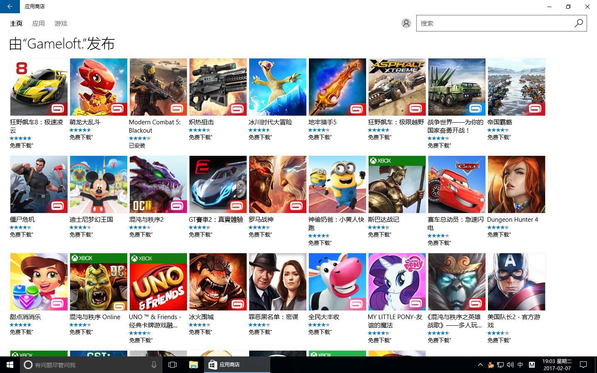This screenshot has height=373, width=597.
Task: Click the search magnifier icon
Action: point(578,23)
